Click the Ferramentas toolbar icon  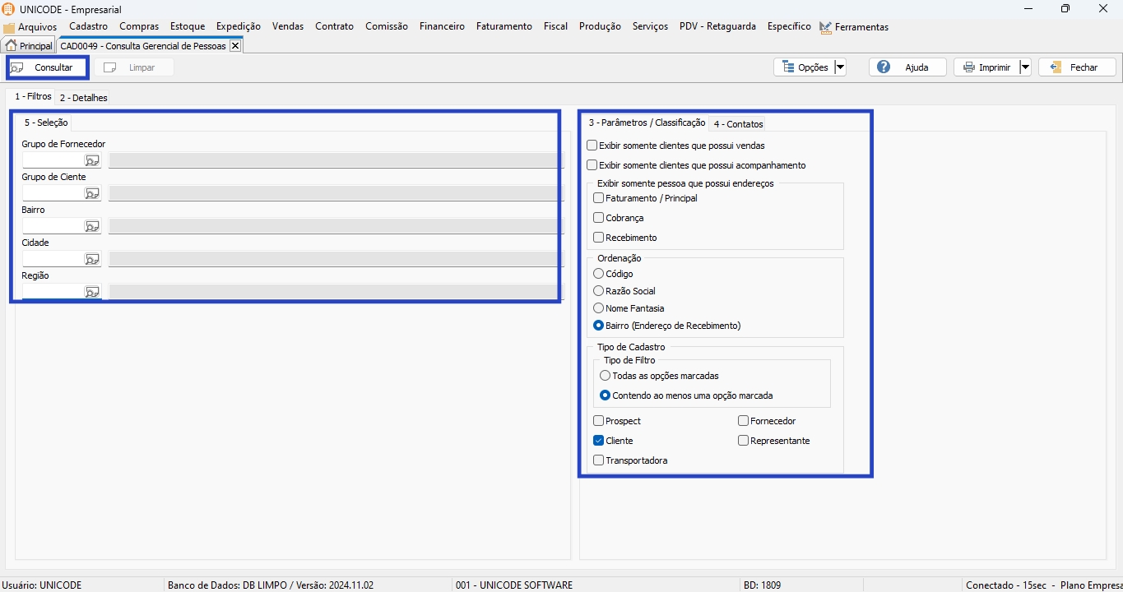(825, 27)
